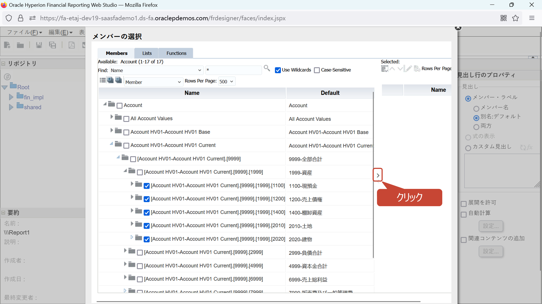Enable the Case-Sensitive checkbox
This screenshot has height=304, width=542.
coord(317,70)
